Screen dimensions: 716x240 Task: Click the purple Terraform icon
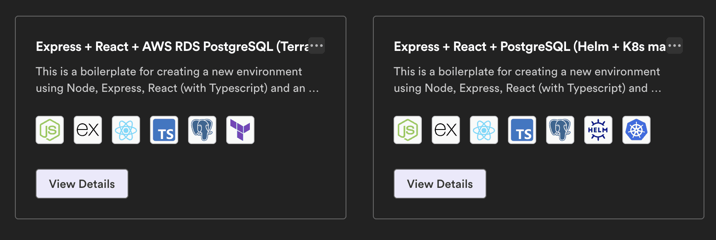coord(240,130)
